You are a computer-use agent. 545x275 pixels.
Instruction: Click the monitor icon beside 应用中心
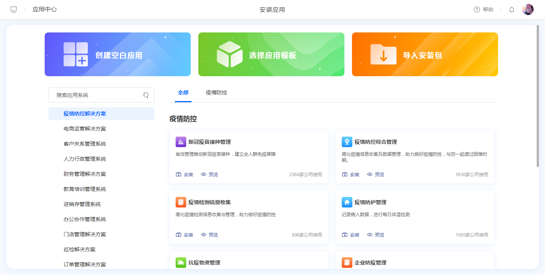[14, 9]
